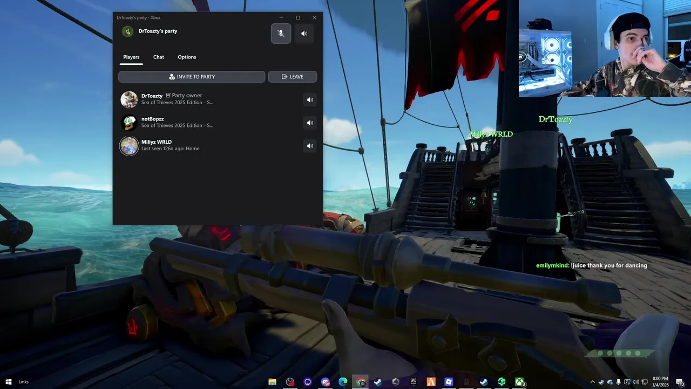This screenshot has height=389, width=691.
Task: Mute notBopzz with the speaker icon
Action: point(310,123)
